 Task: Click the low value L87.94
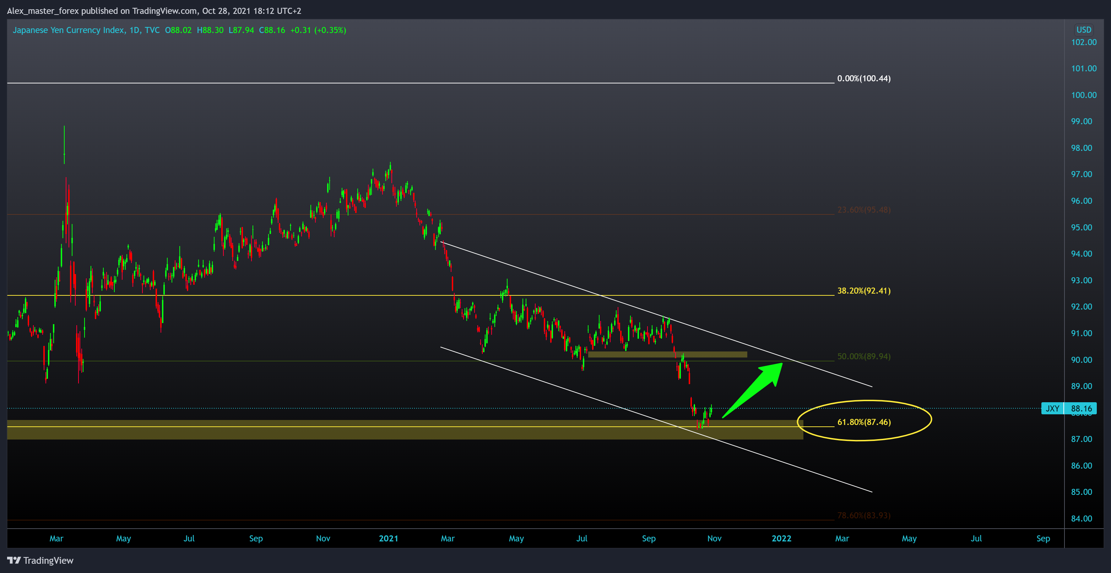[x=241, y=30]
